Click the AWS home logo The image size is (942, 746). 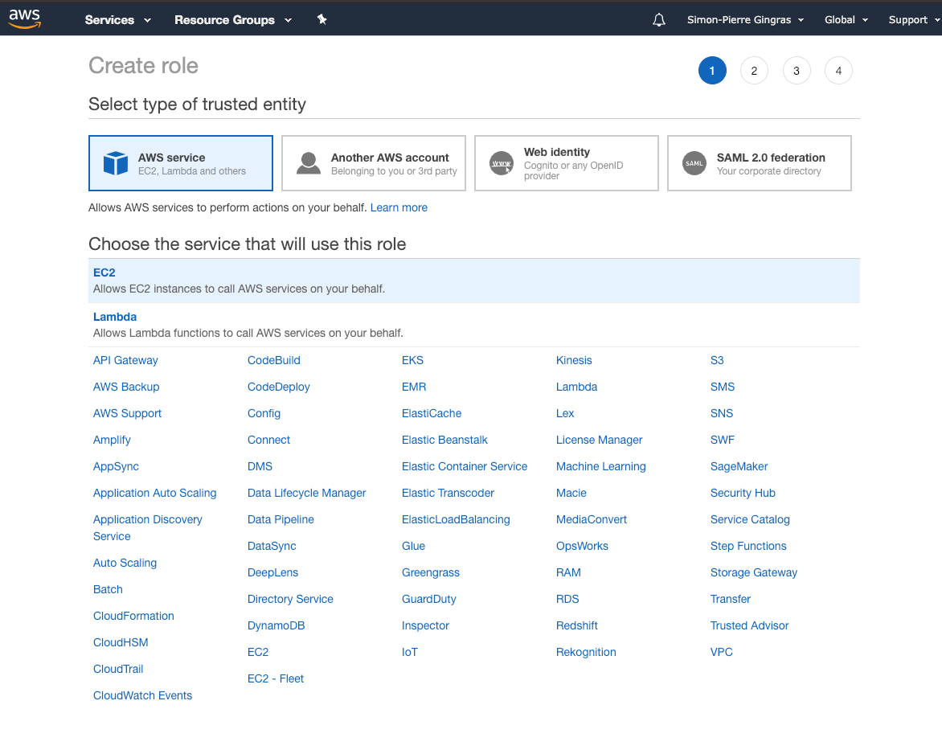coord(24,18)
